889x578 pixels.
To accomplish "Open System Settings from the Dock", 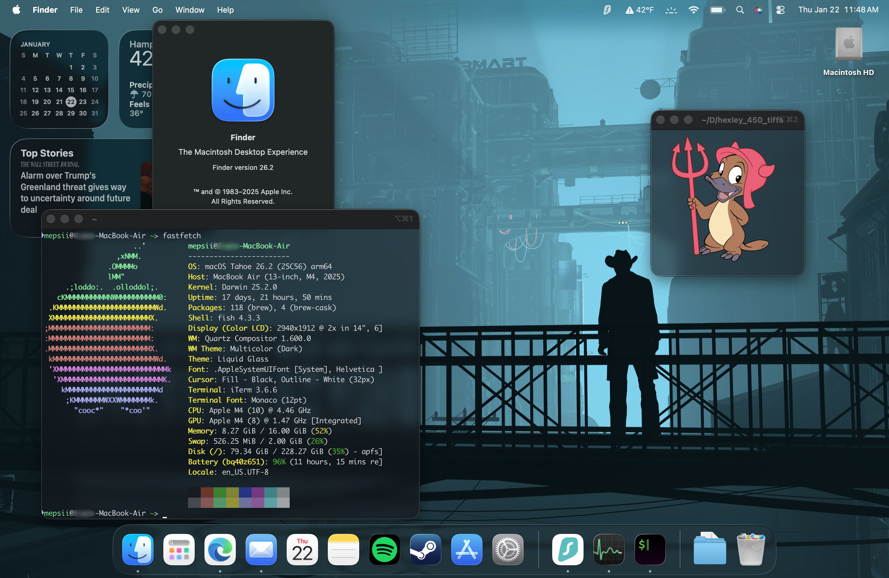I will click(x=508, y=549).
